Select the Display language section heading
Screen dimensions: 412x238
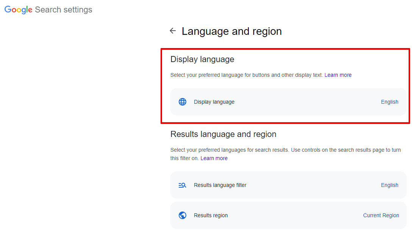pos(202,59)
